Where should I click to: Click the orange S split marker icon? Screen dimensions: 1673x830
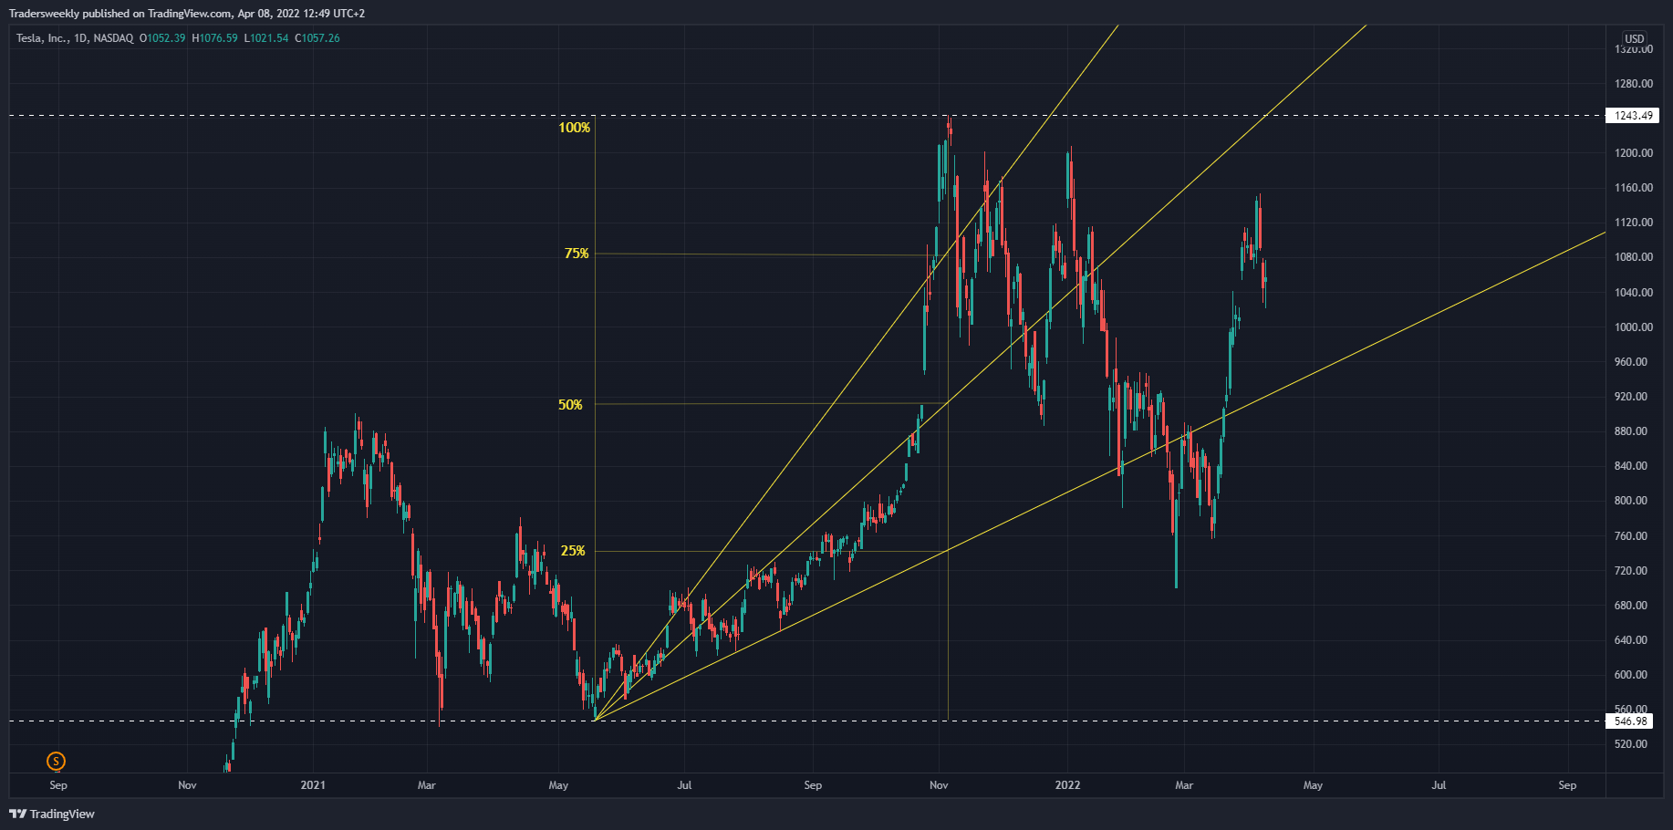[57, 761]
